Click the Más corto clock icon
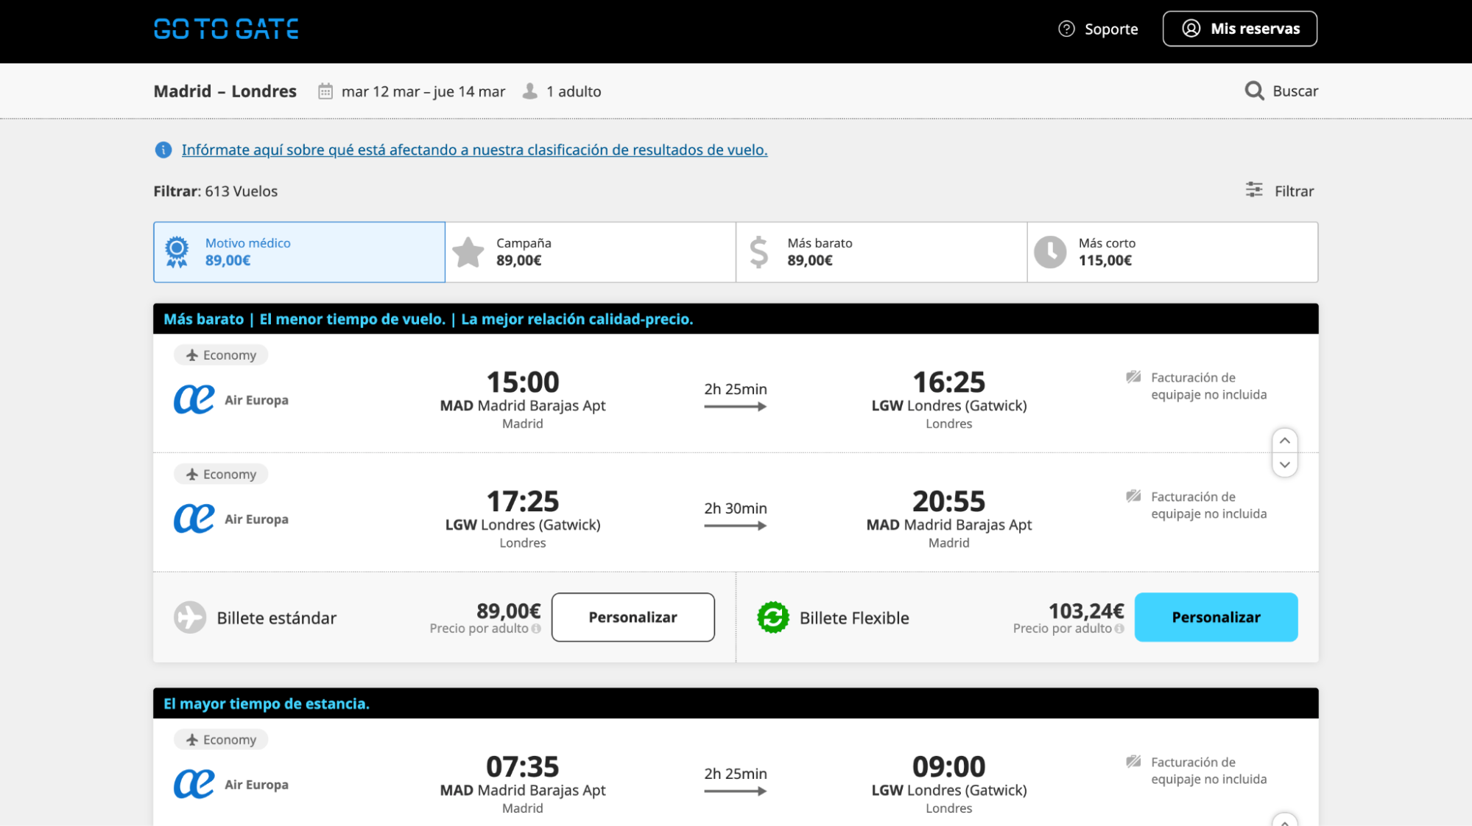 pyautogui.click(x=1050, y=252)
